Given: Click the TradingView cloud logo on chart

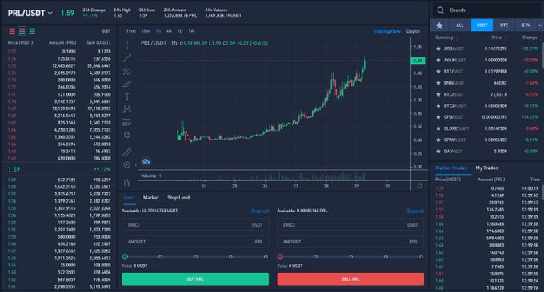Looking at the screenshot, I should [x=146, y=161].
